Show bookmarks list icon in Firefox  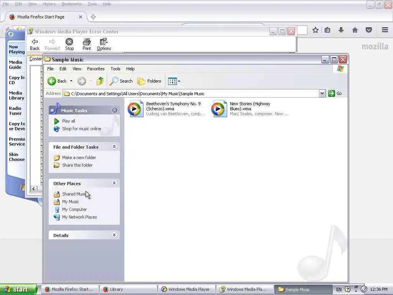pyautogui.click(x=327, y=30)
